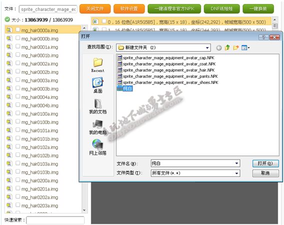Select mg_hair0201a.img in list
Viewport: 284px width, 225px height.
pyautogui.click(x=39, y=189)
